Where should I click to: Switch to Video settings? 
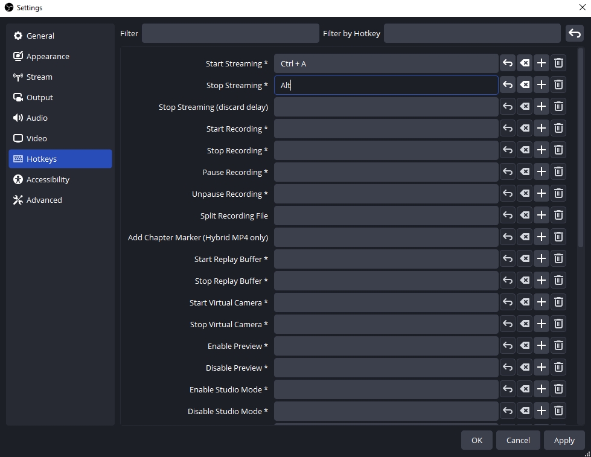click(x=60, y=138)
